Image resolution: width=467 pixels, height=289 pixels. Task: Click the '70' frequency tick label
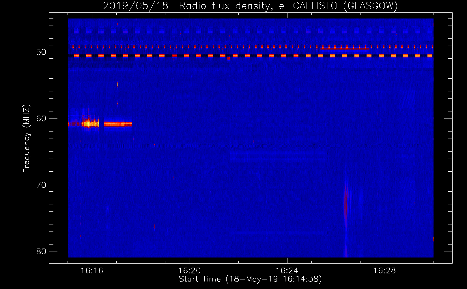pyautogui.click(x=41, y=185)
